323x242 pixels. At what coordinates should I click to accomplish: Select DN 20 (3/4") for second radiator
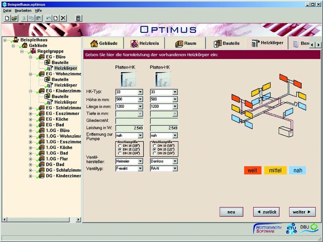coord(154,153)
